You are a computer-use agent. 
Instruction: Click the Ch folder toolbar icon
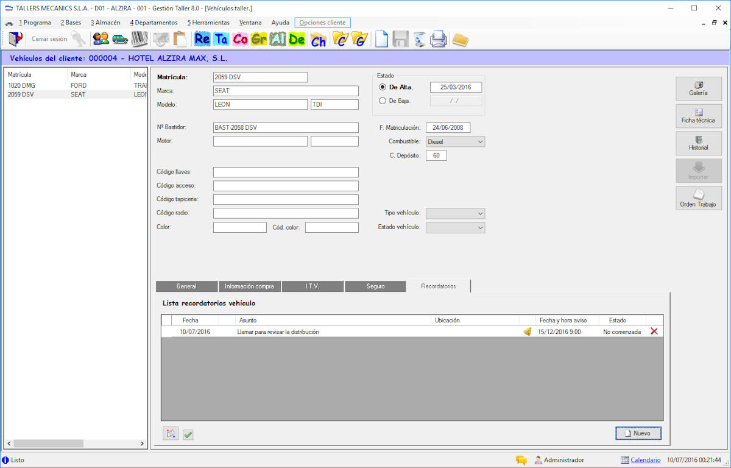coord(318,40)
